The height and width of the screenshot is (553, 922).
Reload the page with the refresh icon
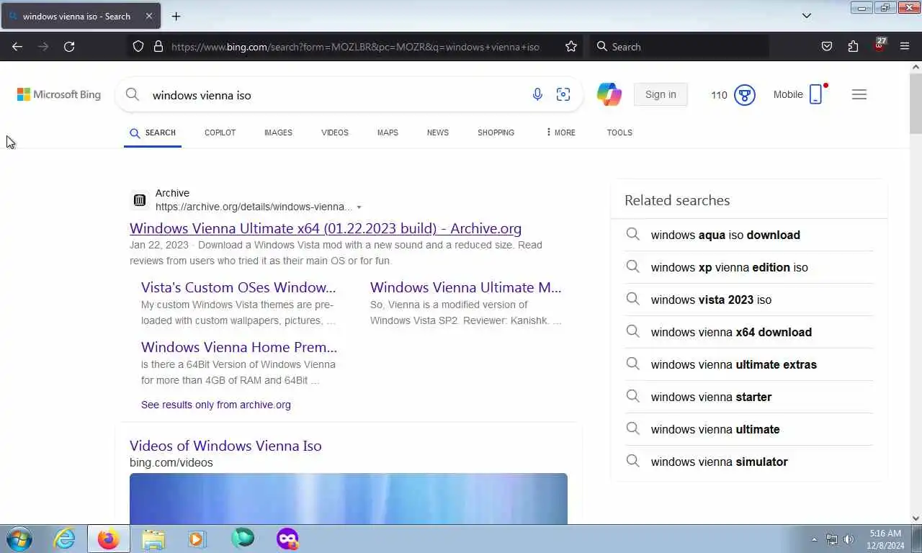[x=69, y=47]
